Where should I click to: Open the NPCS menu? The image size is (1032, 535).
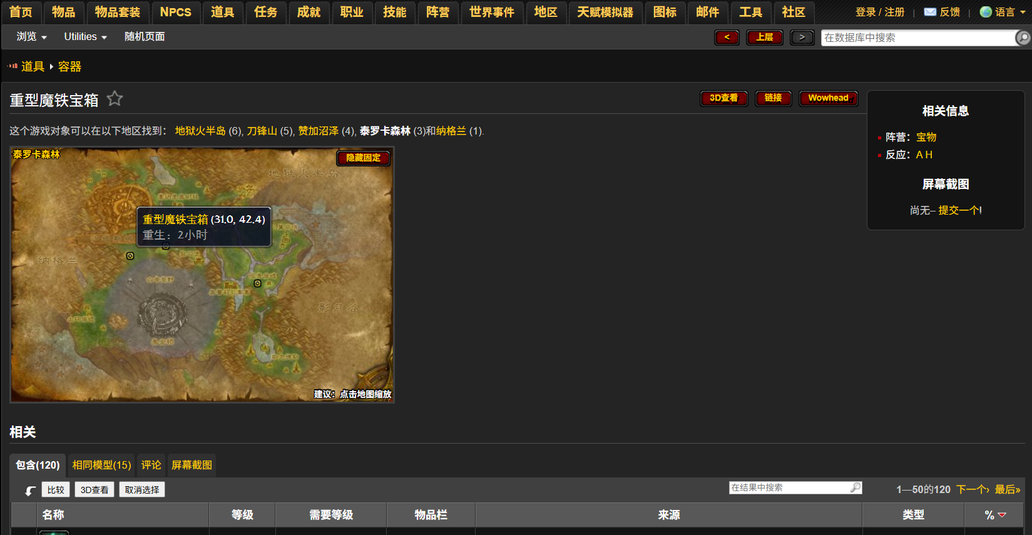coord(176,12)
